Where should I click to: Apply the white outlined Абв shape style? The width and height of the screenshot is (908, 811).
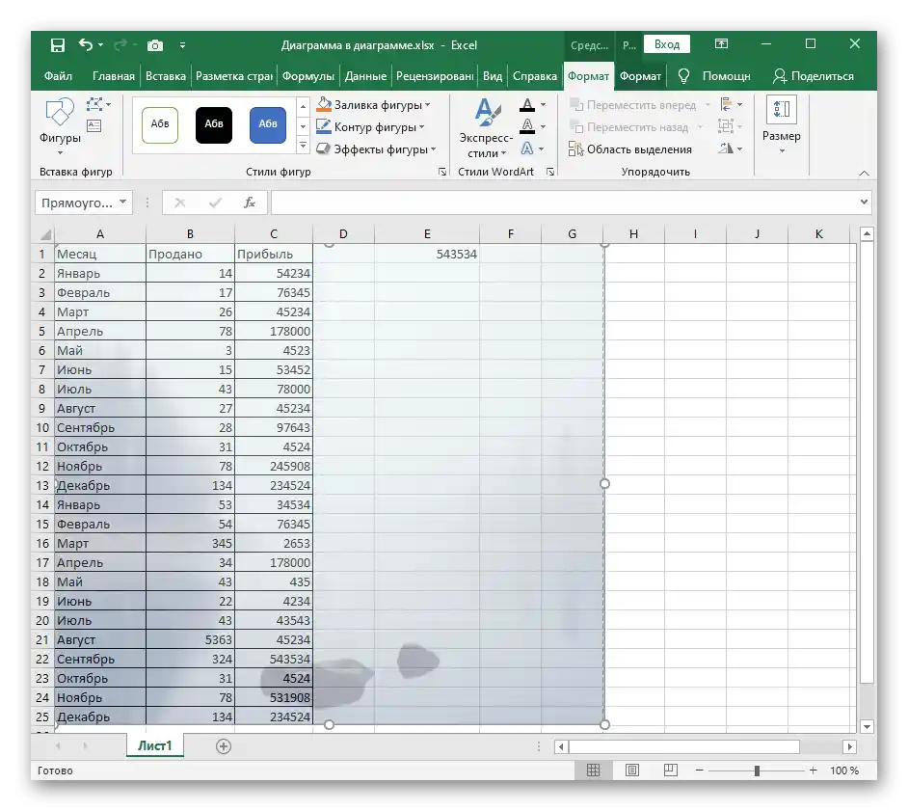[x=160, y=124]
